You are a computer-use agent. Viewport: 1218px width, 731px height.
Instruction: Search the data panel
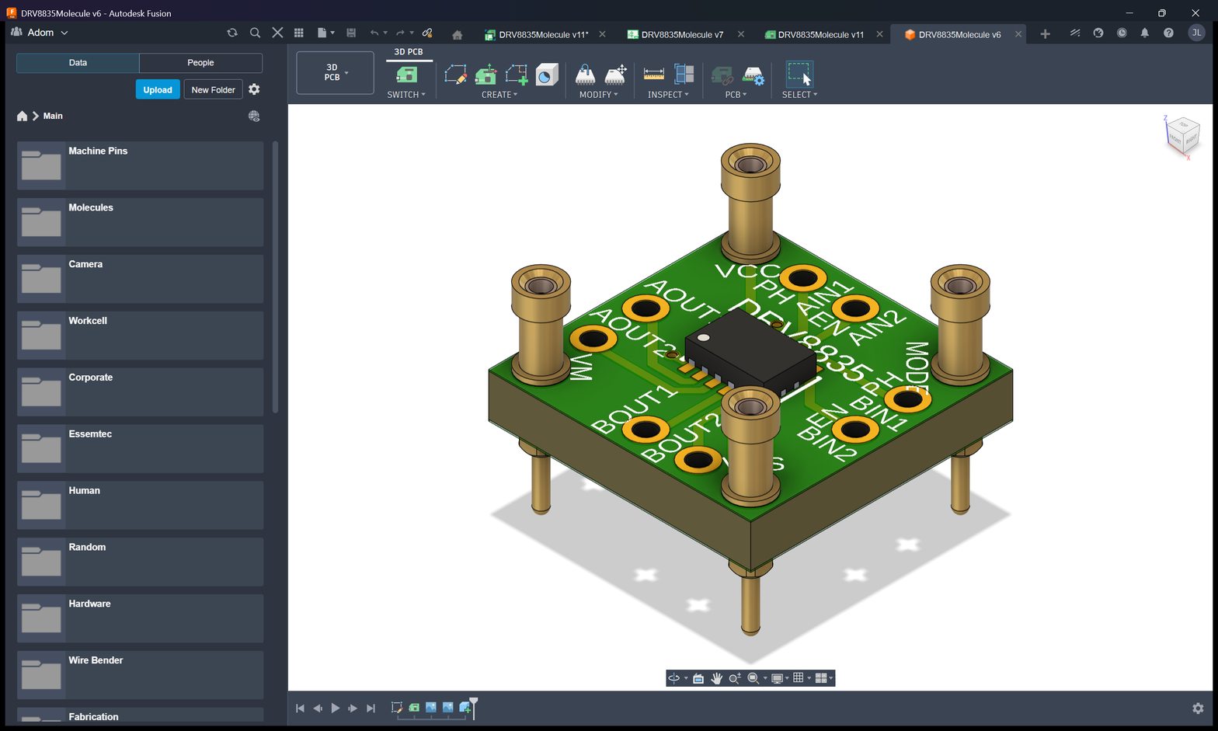click(x=255, y=33)
